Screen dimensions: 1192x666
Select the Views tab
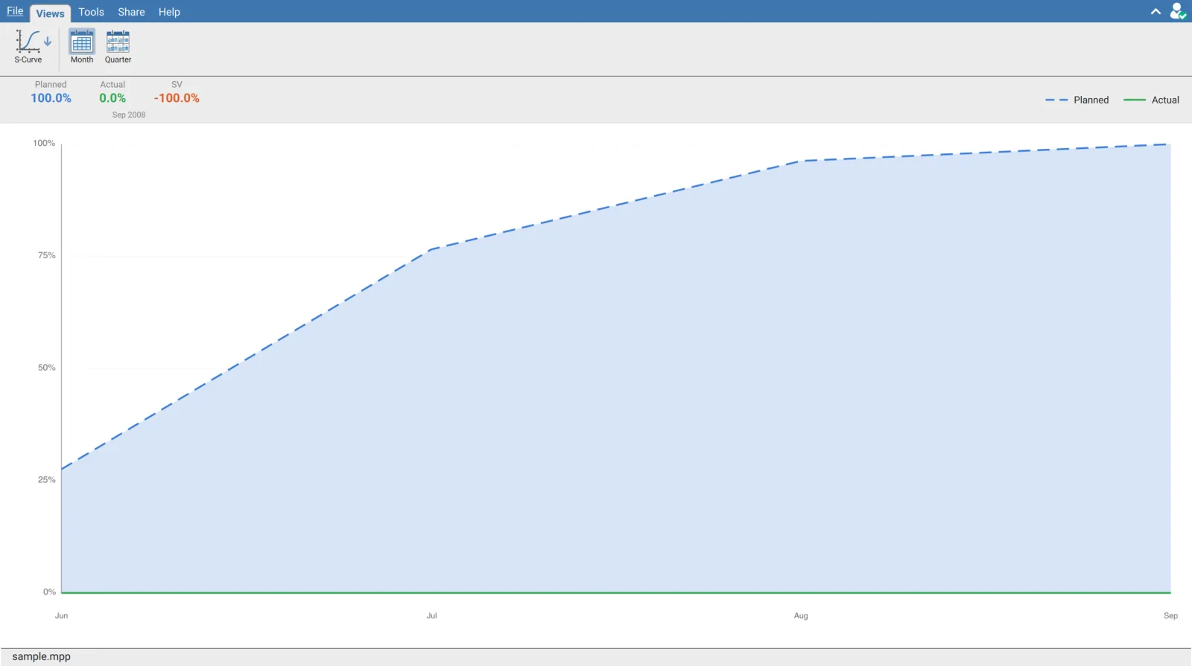point(50,13)
